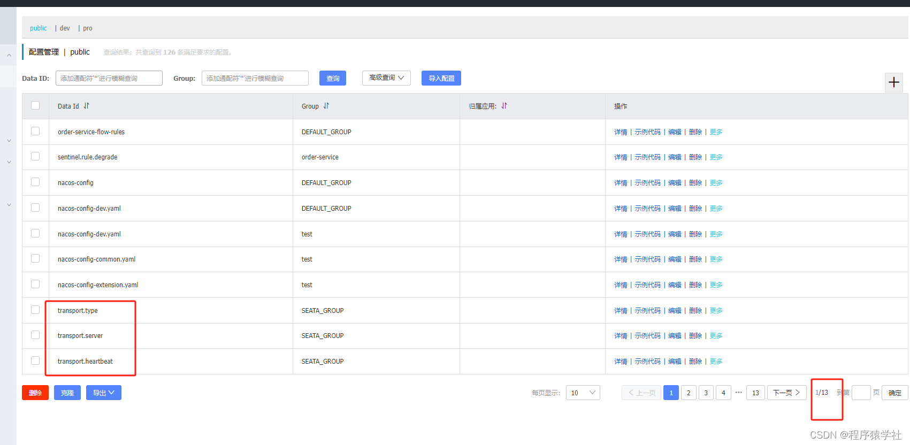
Task: Click the 克隆 clone button
Action: pos(67,393)
